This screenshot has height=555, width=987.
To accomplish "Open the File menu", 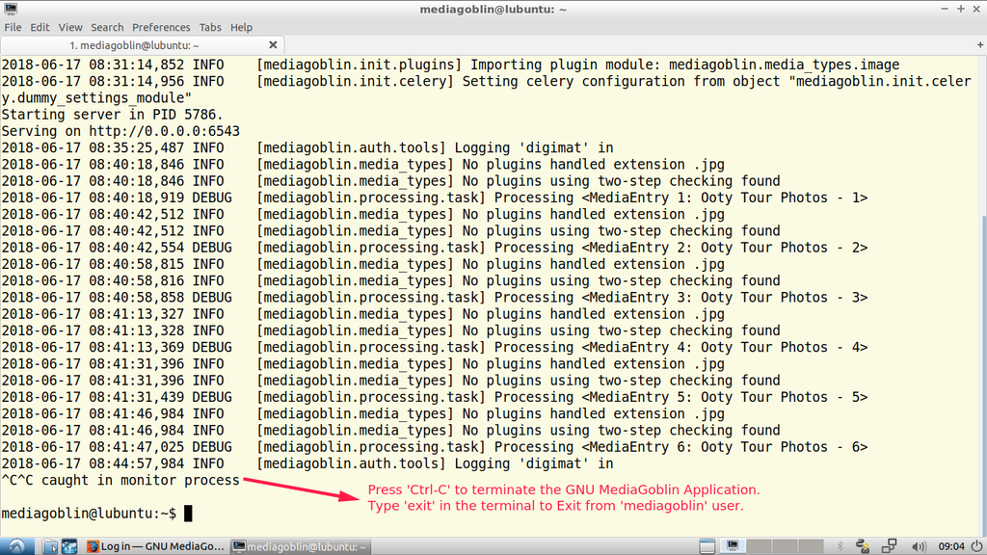I will (13, 27).
